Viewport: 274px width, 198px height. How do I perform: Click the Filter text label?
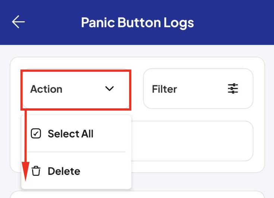tap(164, 89)
